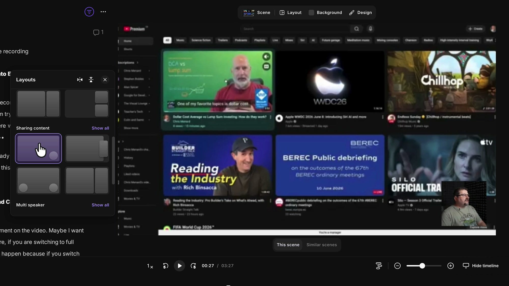The image size is (509, 286).
Task: Close the Layouts panel
Action: pos(105,80)
